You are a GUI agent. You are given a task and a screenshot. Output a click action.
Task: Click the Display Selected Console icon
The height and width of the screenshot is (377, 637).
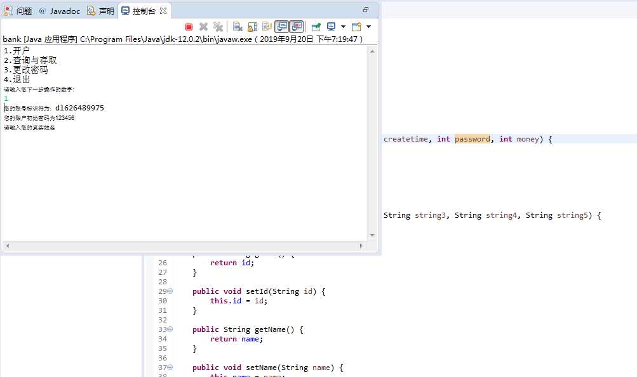tap(331, 27)
